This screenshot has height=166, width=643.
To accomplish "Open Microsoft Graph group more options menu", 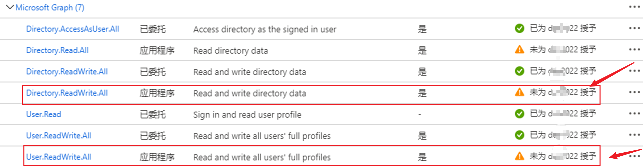I will 634,7.
